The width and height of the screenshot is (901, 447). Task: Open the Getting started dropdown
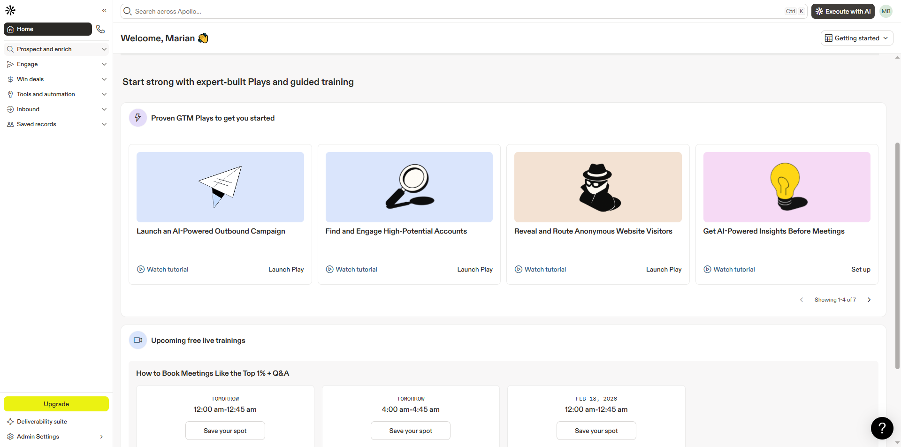[856, 38]
